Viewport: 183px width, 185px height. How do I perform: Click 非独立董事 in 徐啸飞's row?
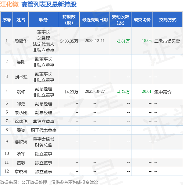(x=43, y=121)
